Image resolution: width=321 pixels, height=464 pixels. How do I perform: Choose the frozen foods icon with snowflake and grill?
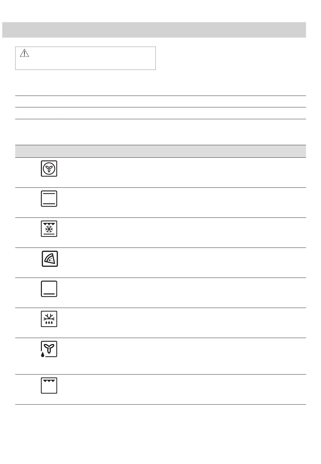pyautogui.click(x=49, y=229)
